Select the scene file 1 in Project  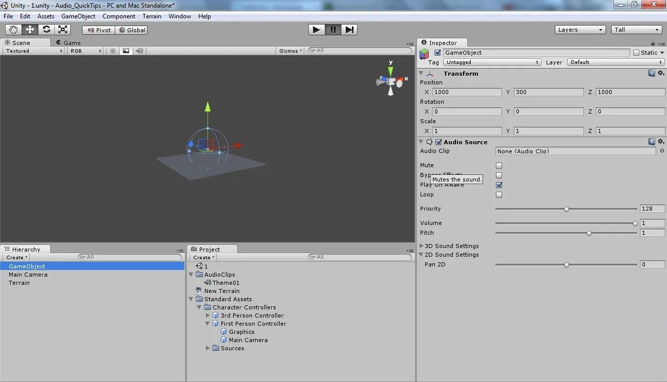pyautogui.click(x=202, y=266)
